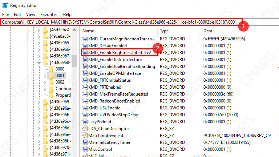This screenshot has height=157, width=279.
Task: Click the MatchingDeviceId string value icon
Action: point(85,136)
